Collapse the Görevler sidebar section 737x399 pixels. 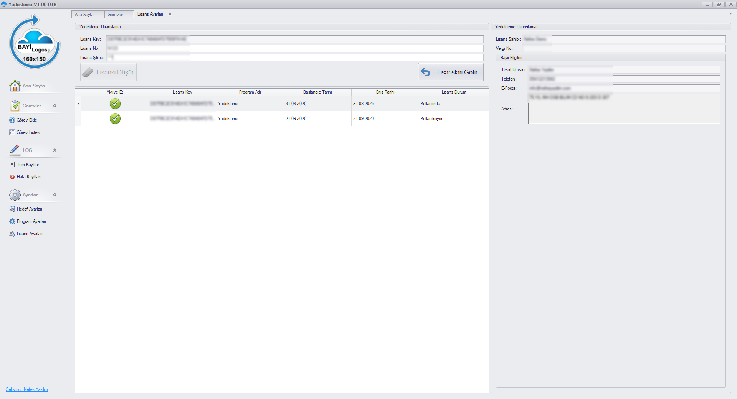(55, 106)
